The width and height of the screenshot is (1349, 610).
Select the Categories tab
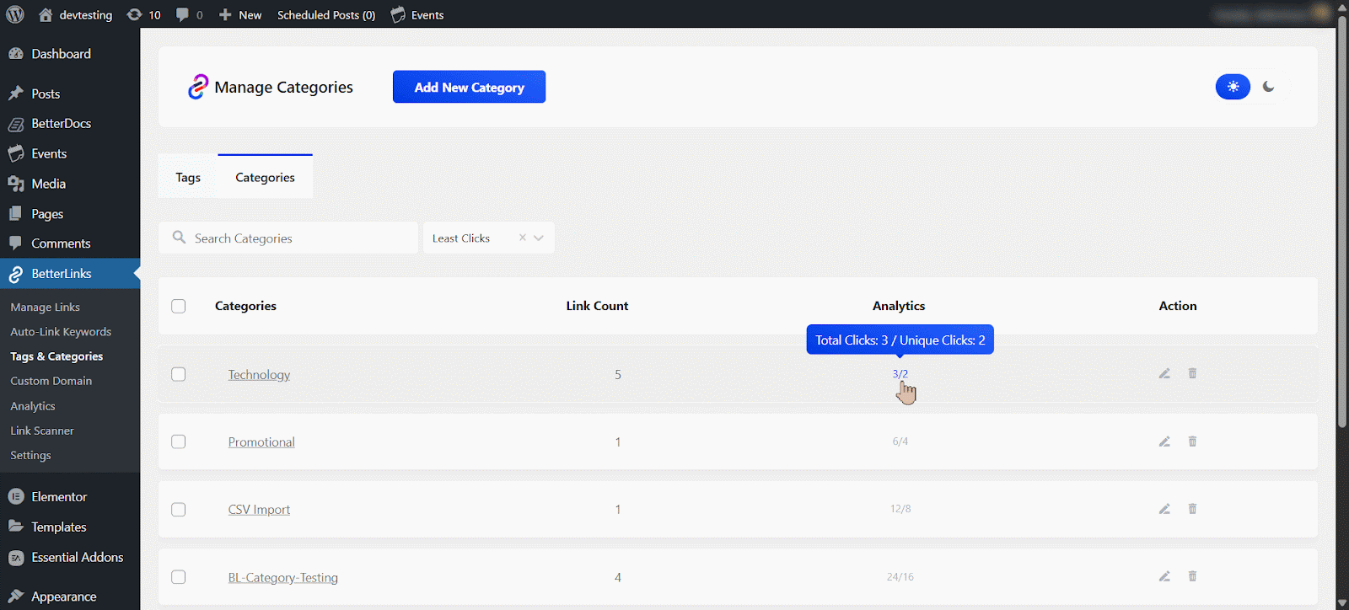266,177
